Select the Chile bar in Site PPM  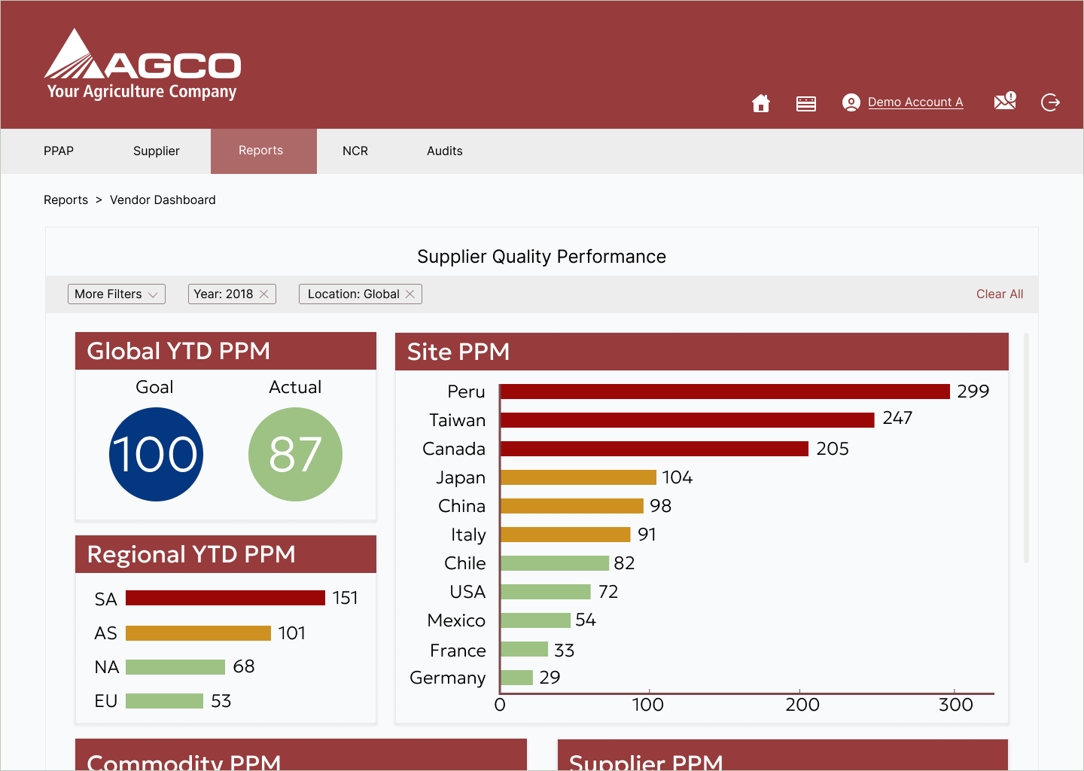click(555, 563)
